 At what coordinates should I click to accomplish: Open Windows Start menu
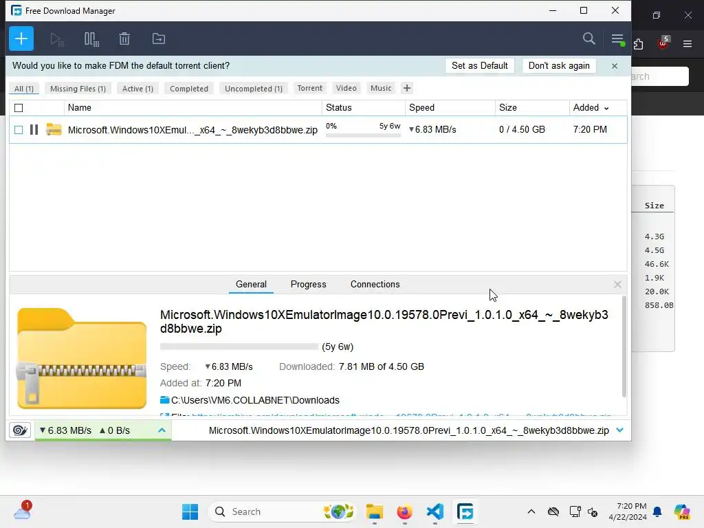(190, 511)
